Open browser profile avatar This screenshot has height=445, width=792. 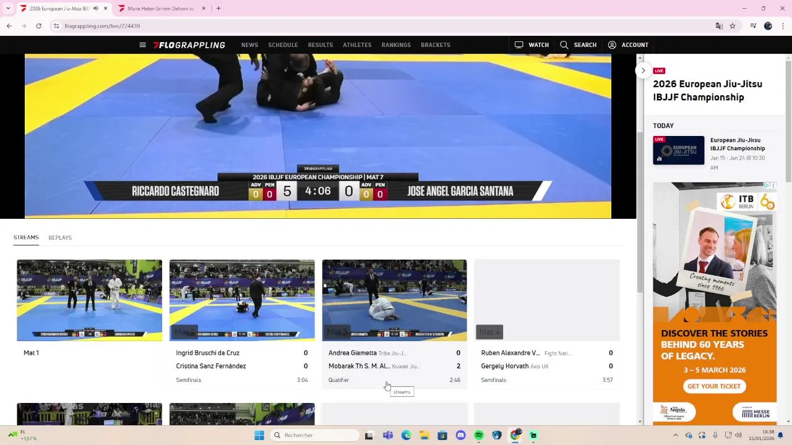pyautogui.click(x=768, y=26)
